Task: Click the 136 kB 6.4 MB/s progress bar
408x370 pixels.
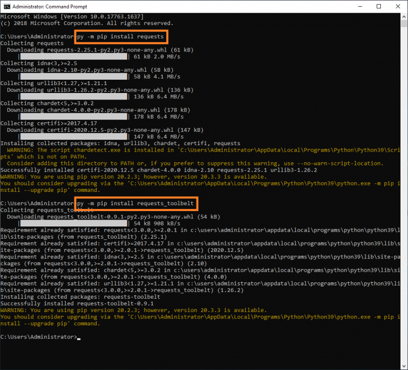Action: 74,97
